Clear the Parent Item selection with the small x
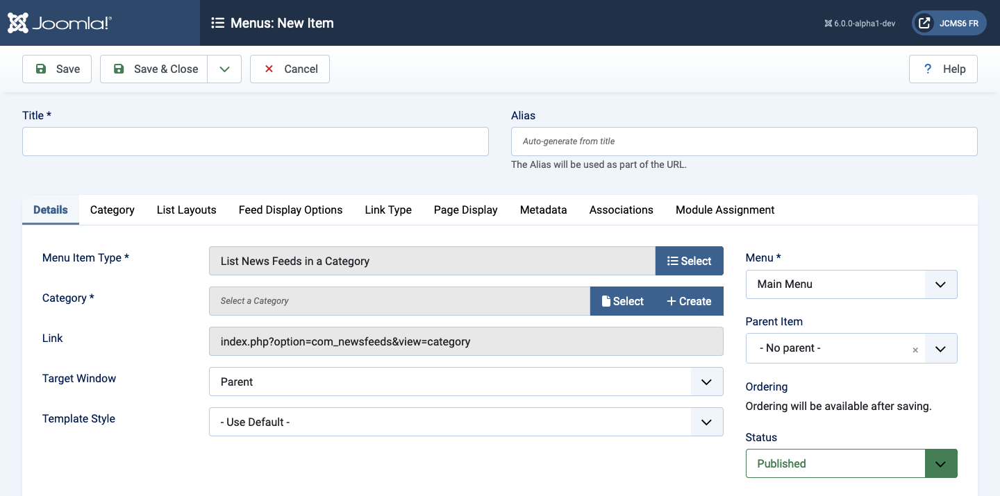The height and width of the screenshot is (496, 1000). tap(915, 350)
